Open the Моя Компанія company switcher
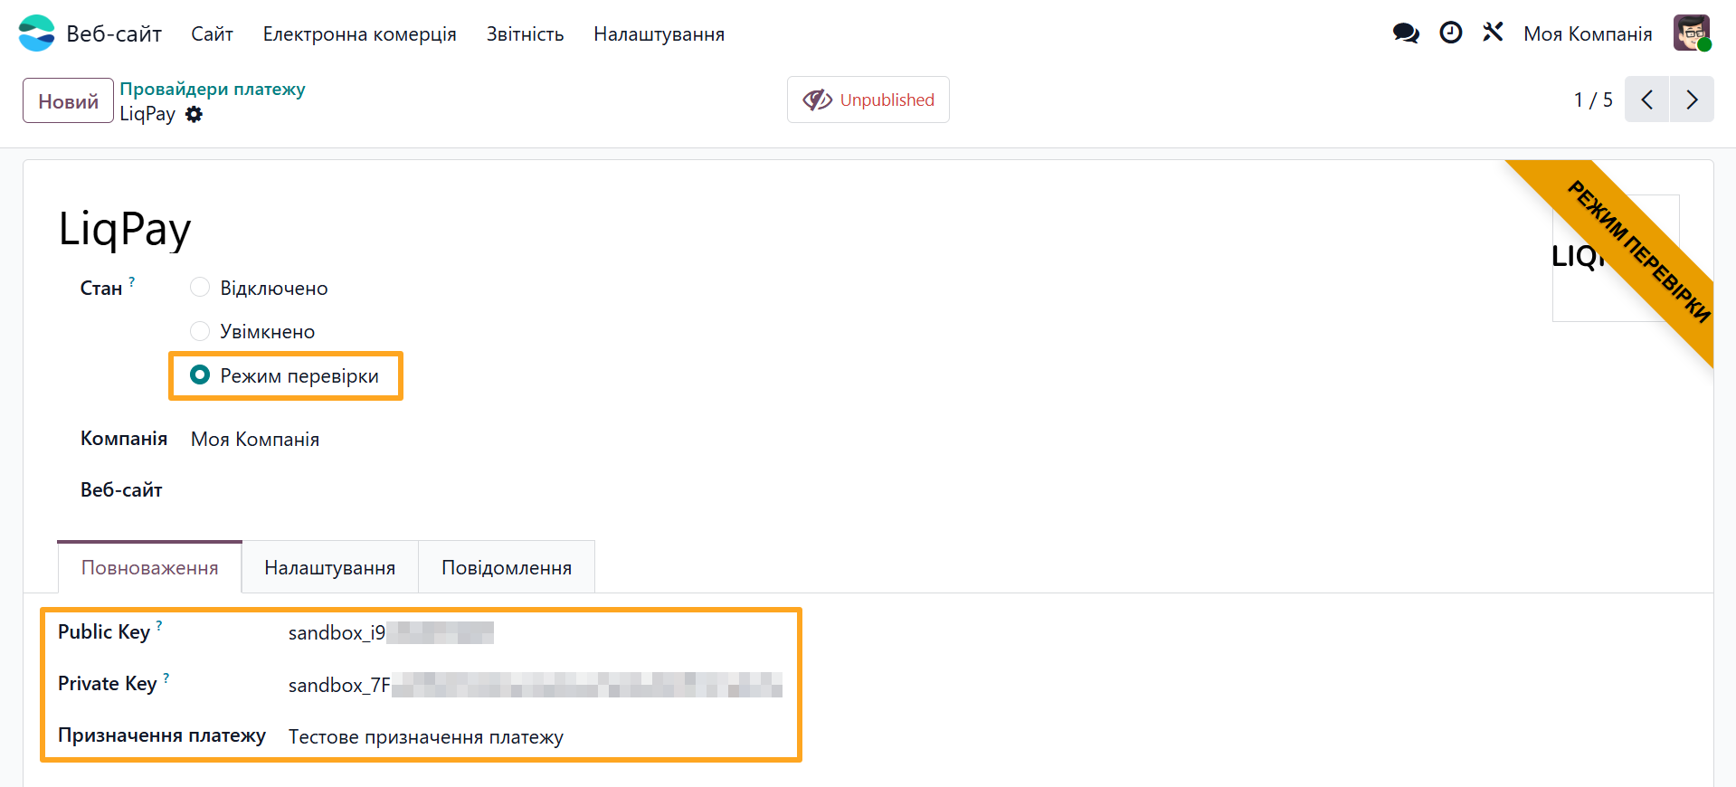Viewport: 1736px width, 787px height. click(1588, 34)
